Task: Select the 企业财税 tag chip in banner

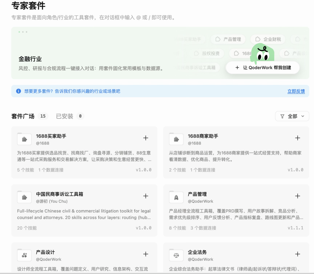Action: point(268,39)
